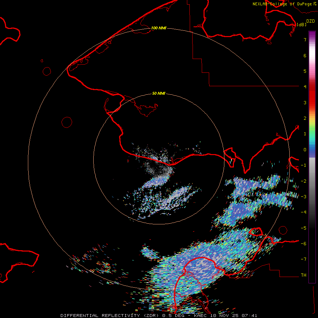318x318 pixels.
Task: Click the "TH" threshold label
Action: pos(304,275)
